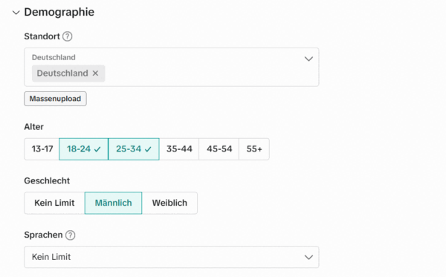
Task: Select the 45-54 age group
Action: coord(219,149)
